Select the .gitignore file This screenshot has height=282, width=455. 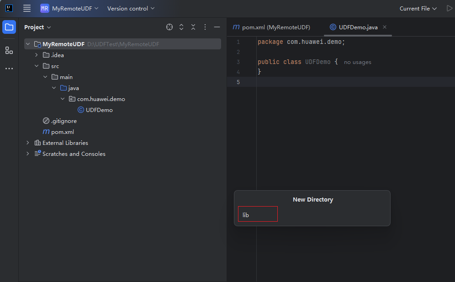tap(122, 121)
